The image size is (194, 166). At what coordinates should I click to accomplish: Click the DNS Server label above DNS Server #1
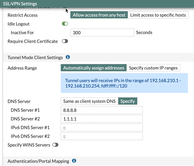click(x=19, y=101)
